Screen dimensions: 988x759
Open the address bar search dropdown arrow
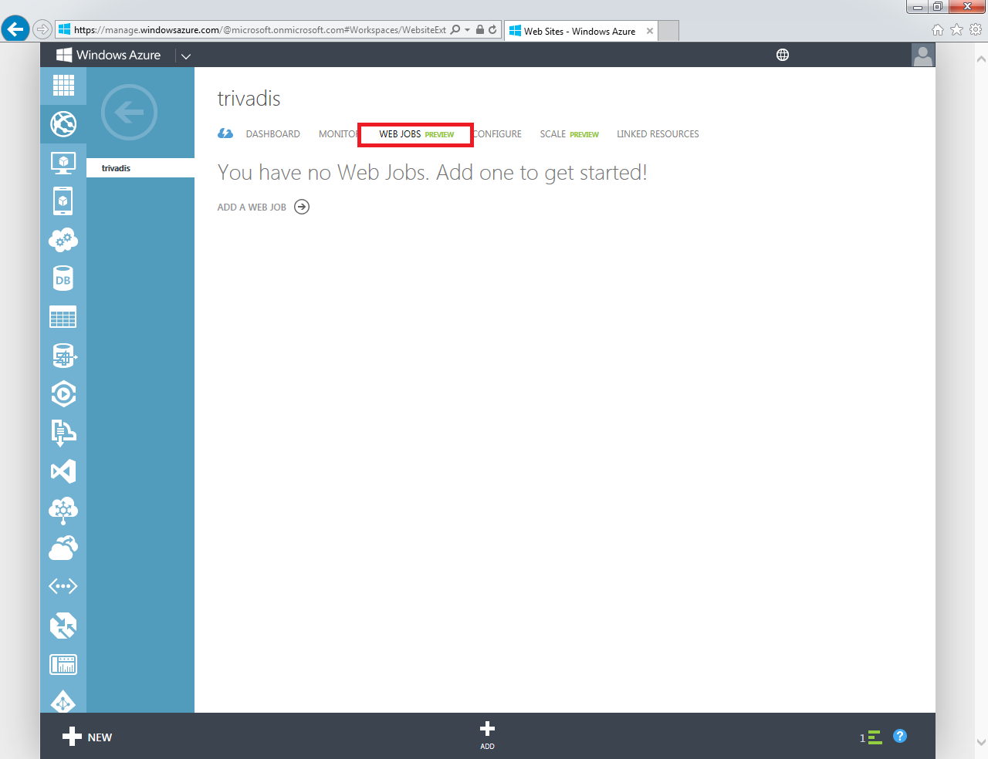(467, 30)
